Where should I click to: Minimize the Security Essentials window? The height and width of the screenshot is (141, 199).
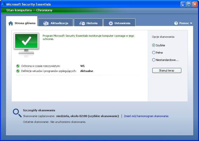183,4
